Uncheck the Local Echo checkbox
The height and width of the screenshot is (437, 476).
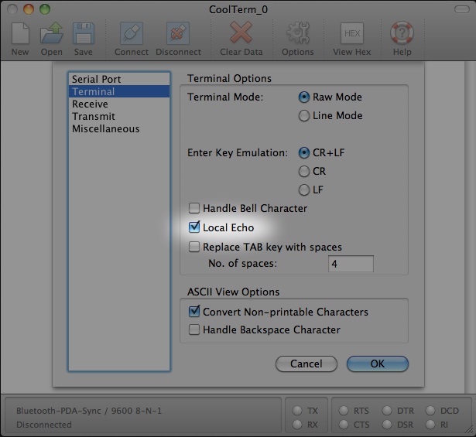[x=194, y=227]
